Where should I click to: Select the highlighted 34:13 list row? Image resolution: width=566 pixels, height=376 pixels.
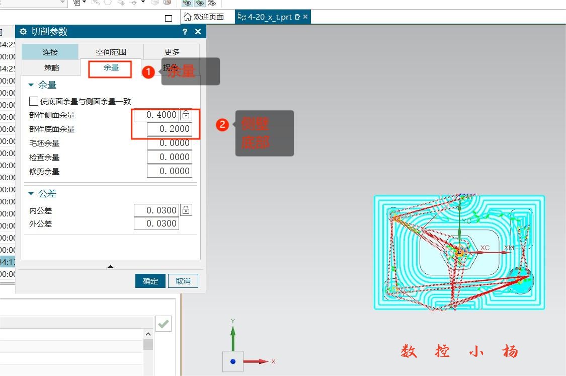coord(8,262)
